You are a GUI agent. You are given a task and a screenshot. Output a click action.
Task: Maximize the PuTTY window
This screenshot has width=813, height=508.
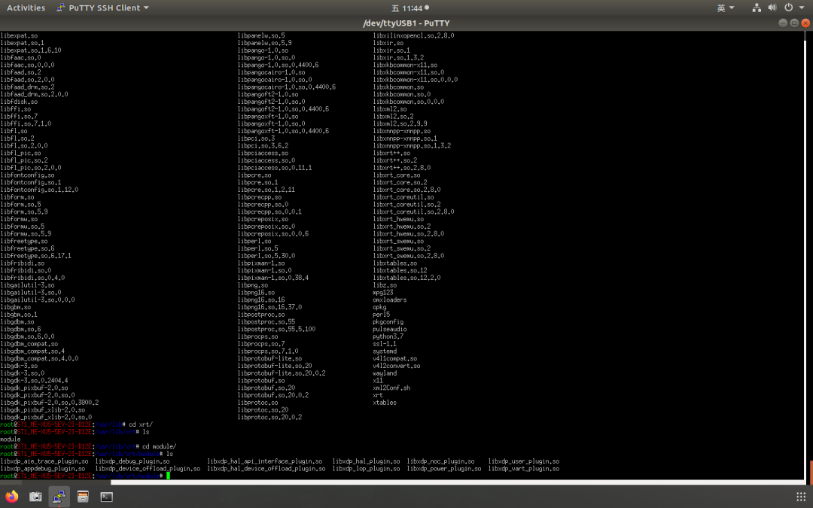[x=794, y=23]
